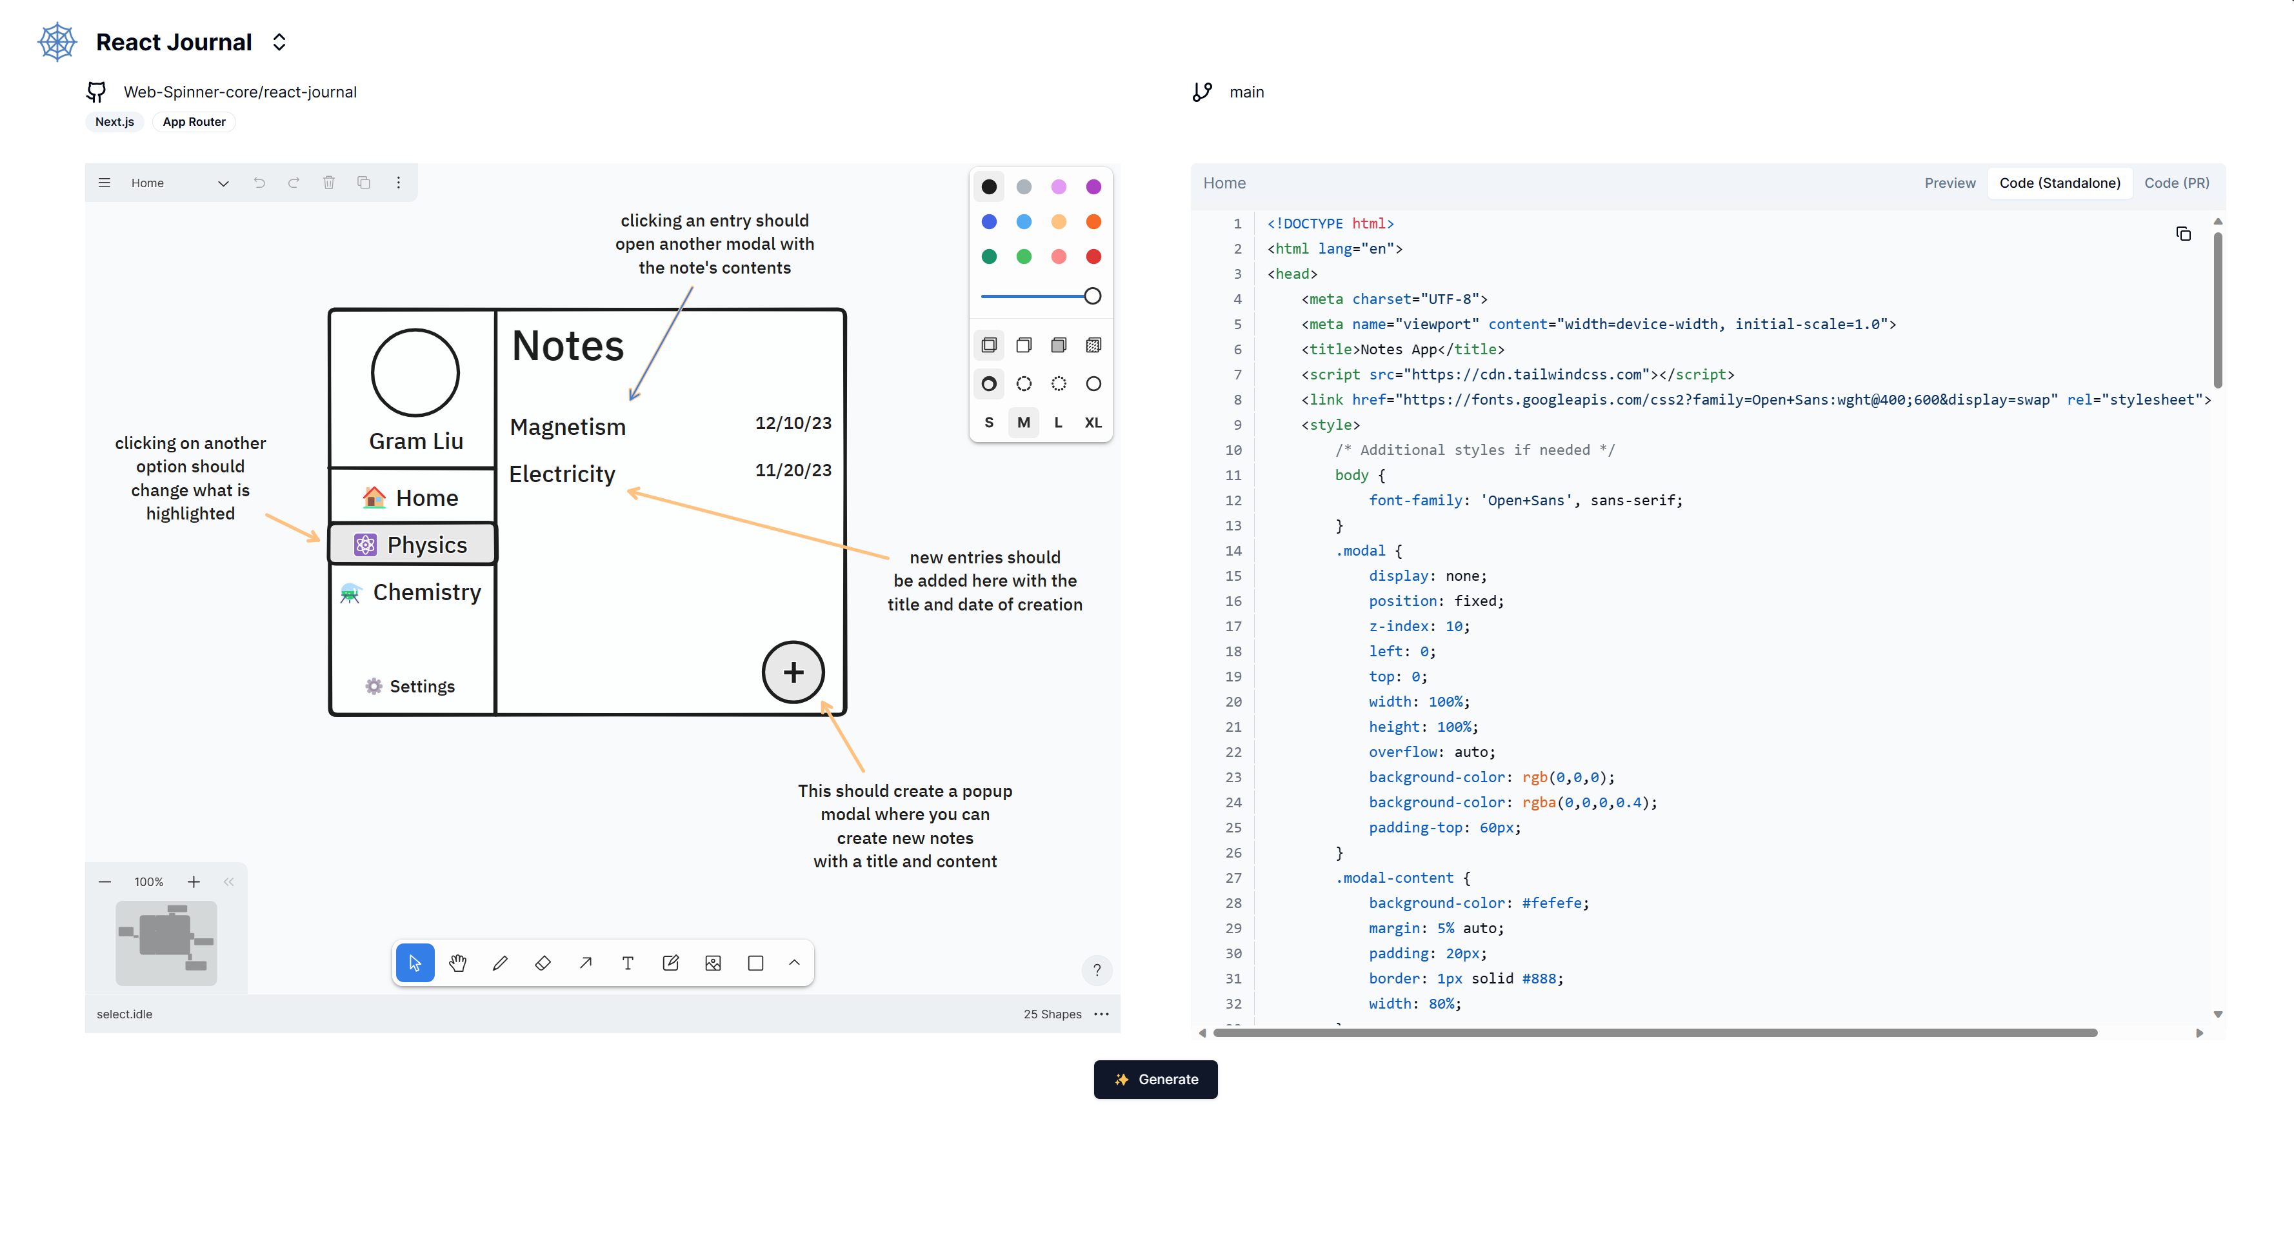Click the spider web app logo
The image size is (2294, 1239).
(58, 42)
